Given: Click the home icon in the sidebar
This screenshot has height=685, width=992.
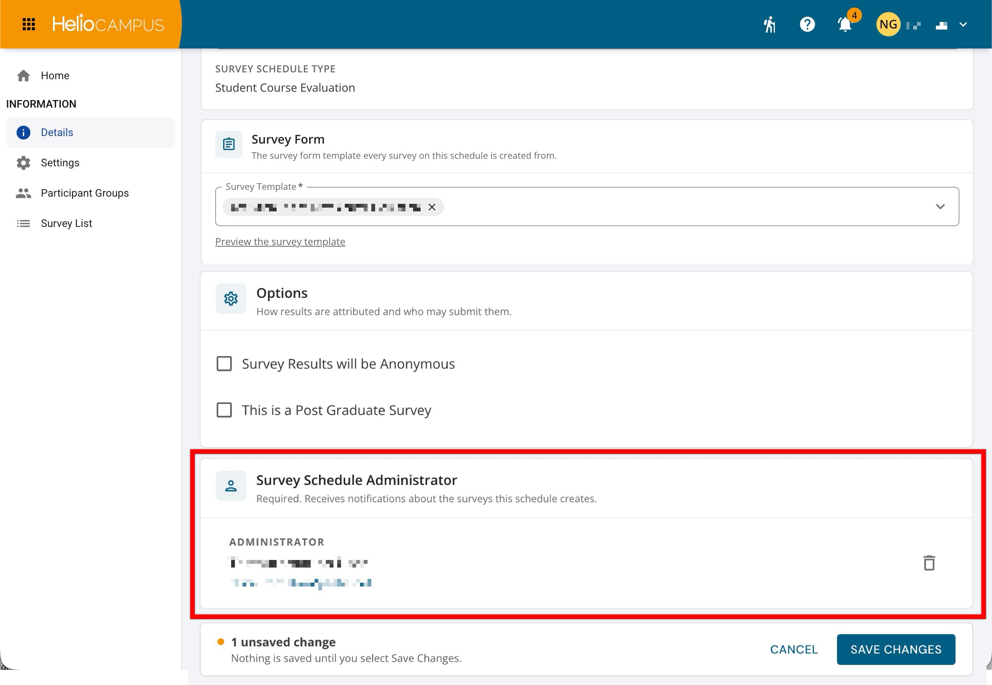Looking at the screenshot, I should pos(23,75).
